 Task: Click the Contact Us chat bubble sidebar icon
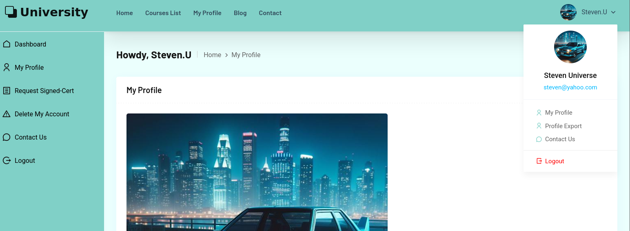(x=7, y=137)
